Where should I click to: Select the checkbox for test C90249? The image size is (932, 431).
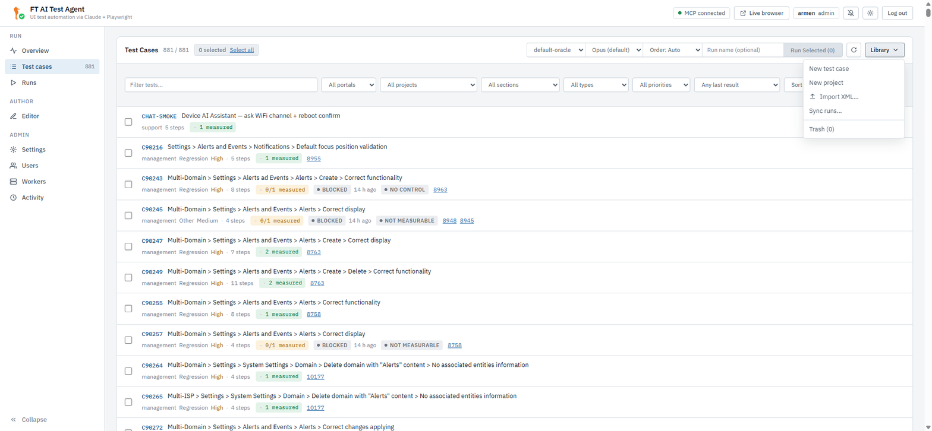(x=128, y=277)
